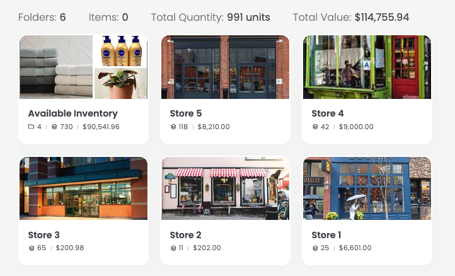Click the folder icon under Available Inventory
The image size is (455, 276).
[x=32, y=127]
